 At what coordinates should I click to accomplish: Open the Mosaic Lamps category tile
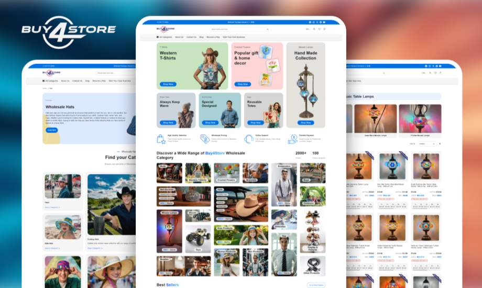click(x=169, y=231)
